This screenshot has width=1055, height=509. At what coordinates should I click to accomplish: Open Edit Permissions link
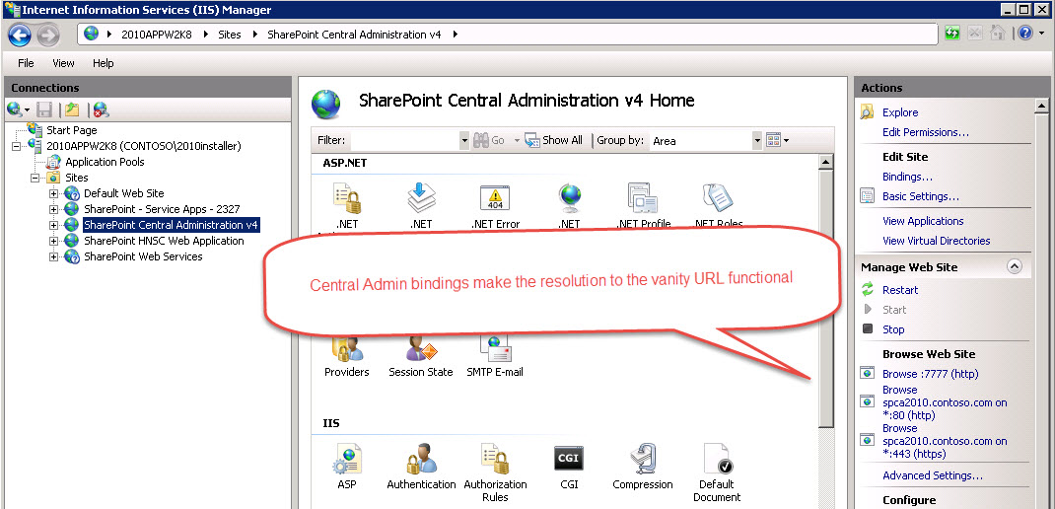(x=925, y=132)
